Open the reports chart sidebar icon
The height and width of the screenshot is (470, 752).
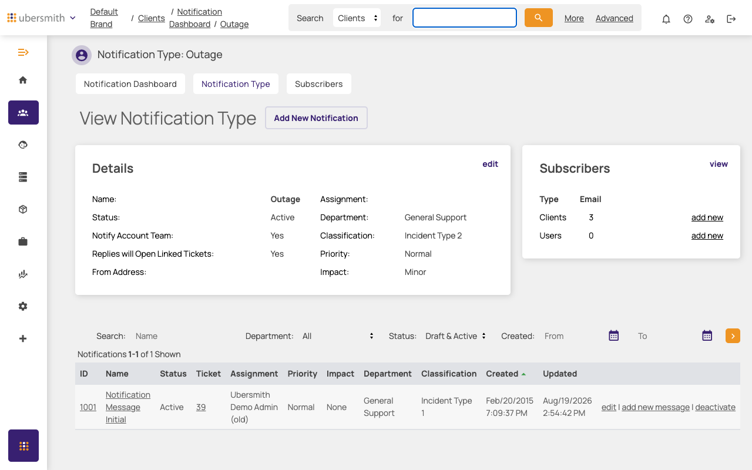click(x=23, y=274)
